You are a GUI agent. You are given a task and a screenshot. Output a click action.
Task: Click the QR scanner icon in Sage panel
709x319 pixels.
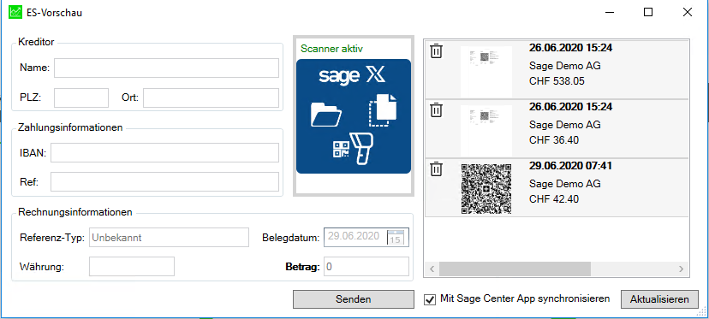353,150
